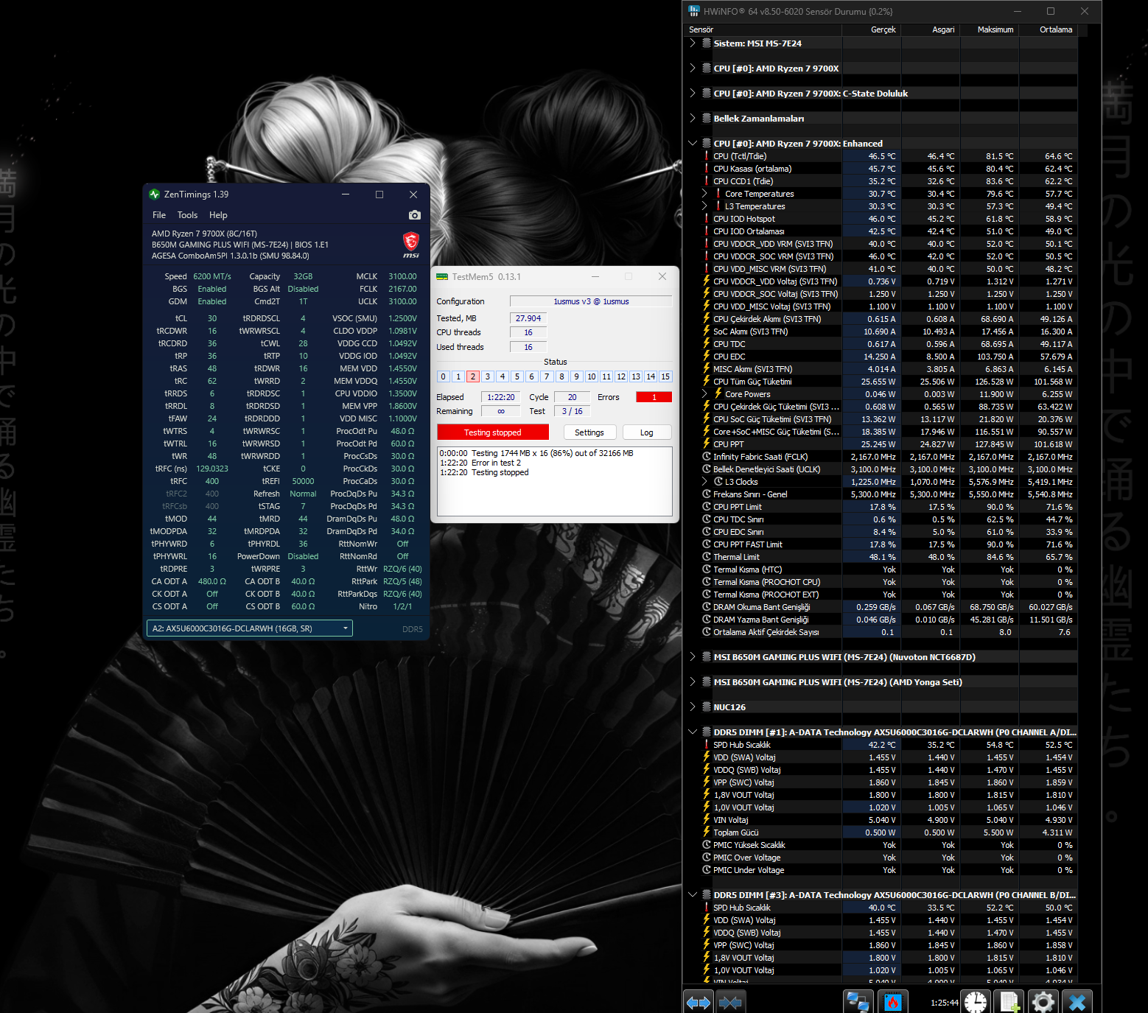Click the Gerçek column header
Screen dimensions: 1148x1013
point(872,29)
